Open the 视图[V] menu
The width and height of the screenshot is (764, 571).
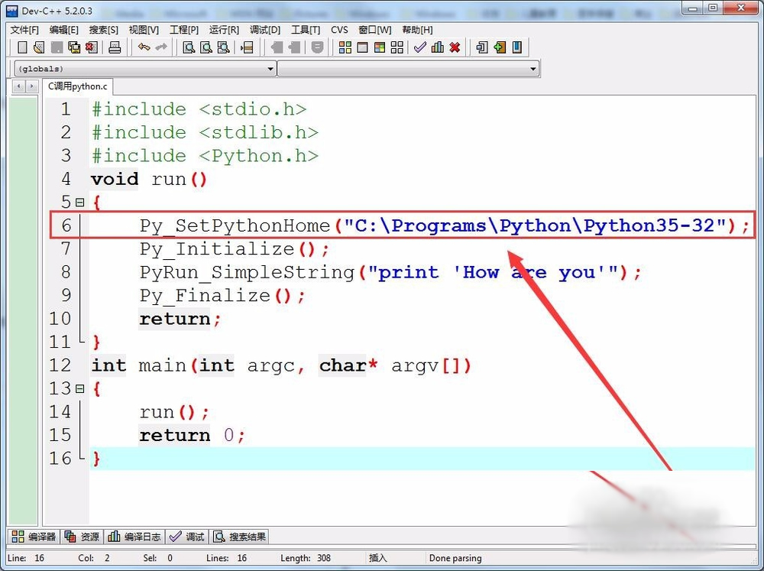[144, 30]
